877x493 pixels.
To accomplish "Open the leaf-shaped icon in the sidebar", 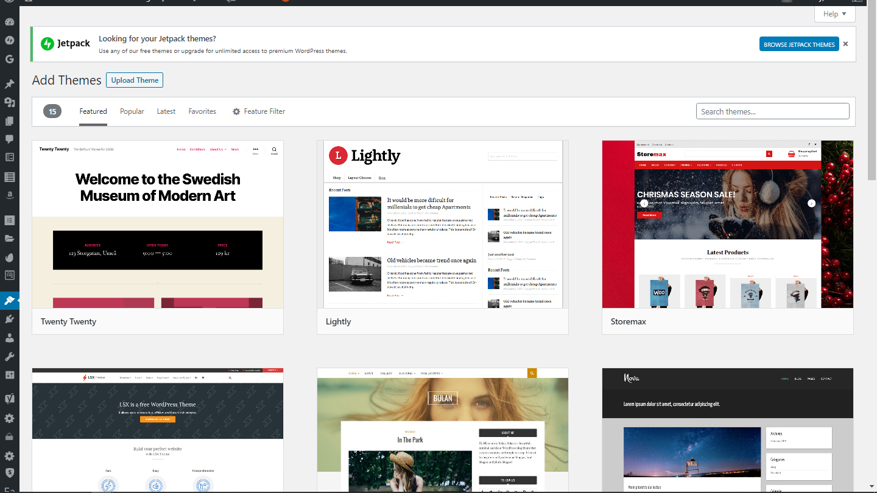I will coord(9,257).
